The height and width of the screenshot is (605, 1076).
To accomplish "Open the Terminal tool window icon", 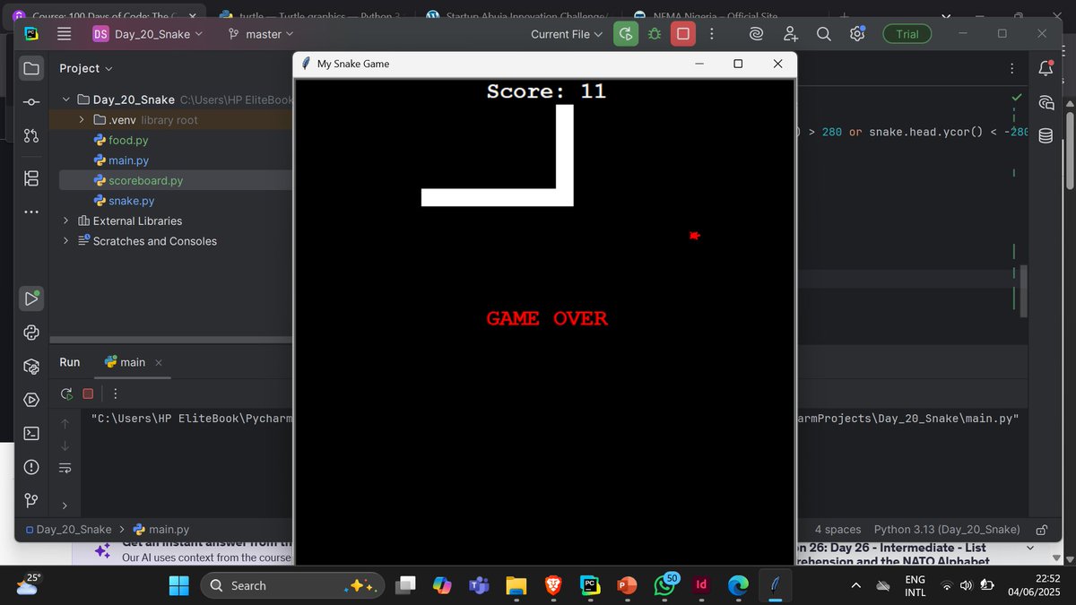I will point(31,433).
